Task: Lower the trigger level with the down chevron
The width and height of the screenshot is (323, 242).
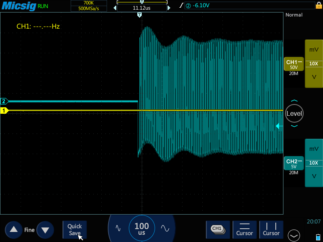Action: (294, 126)
